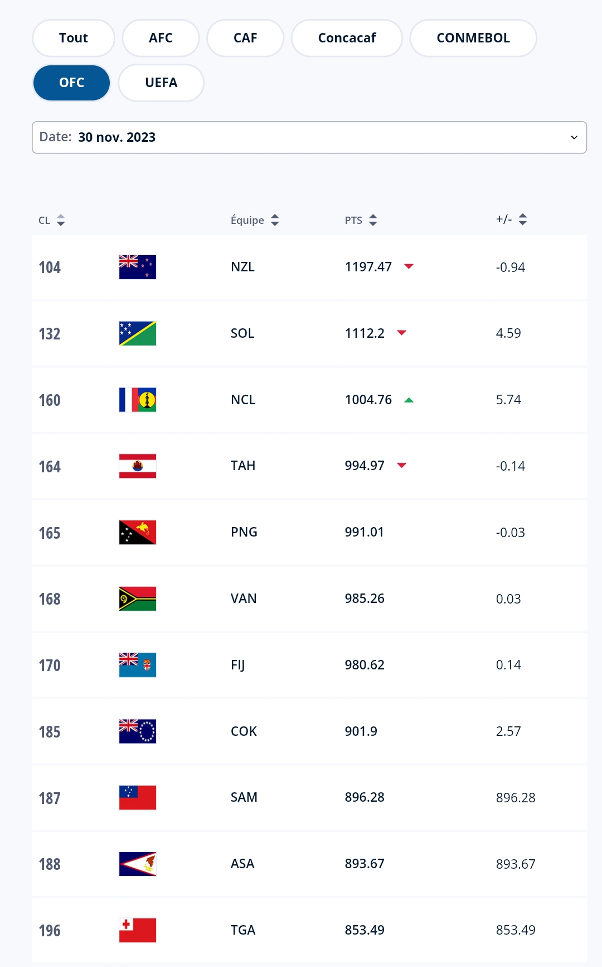Open the Date dropdown selector
This screenshot has width=602, height=967.
click(x=309, y=137)
